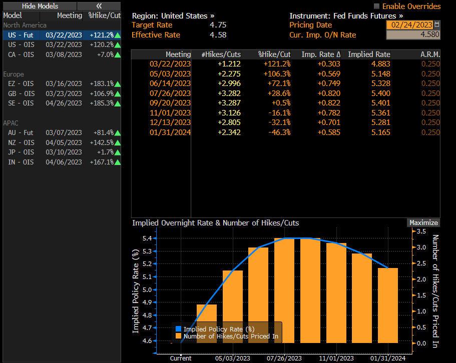The width and height of the screenshot is (456, 363).
Task: Select the GB - OIS model row
Action: pos(60,93)
